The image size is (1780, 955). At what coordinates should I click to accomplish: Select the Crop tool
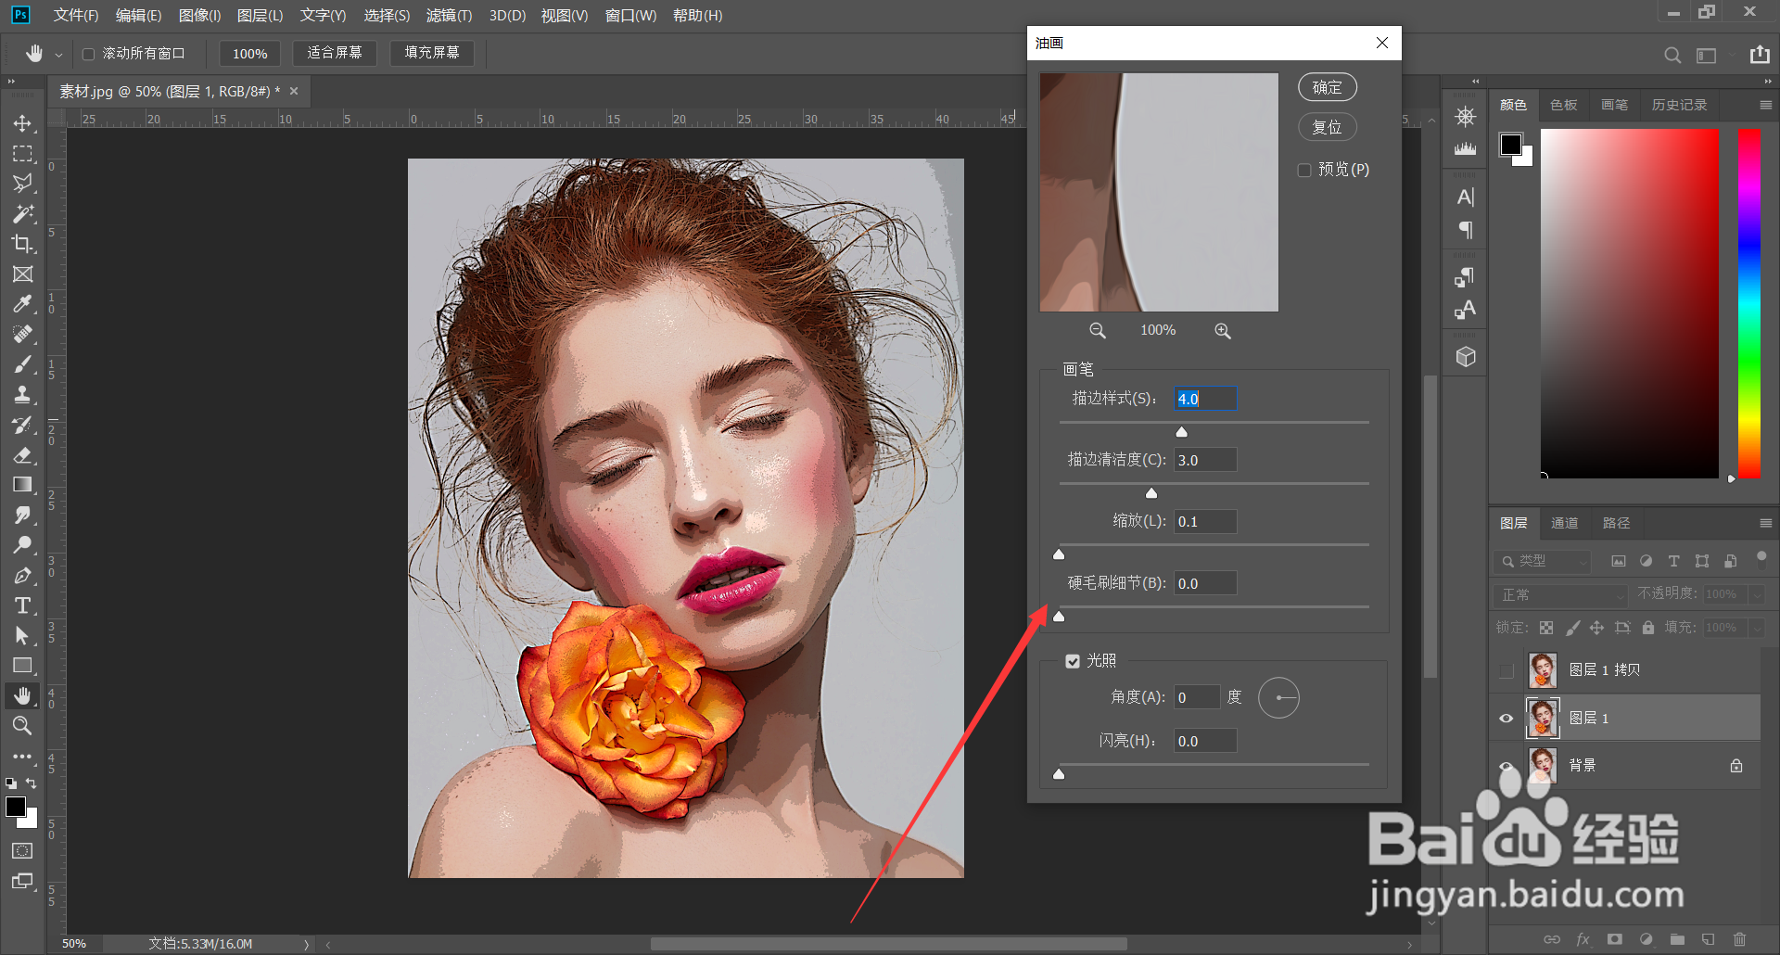[x=22, y=244]
